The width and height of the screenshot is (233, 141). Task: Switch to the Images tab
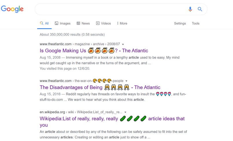(62, 23)
